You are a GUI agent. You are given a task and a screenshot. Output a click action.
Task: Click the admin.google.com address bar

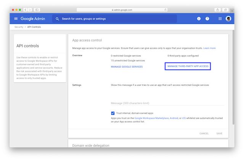pos(122,10)
